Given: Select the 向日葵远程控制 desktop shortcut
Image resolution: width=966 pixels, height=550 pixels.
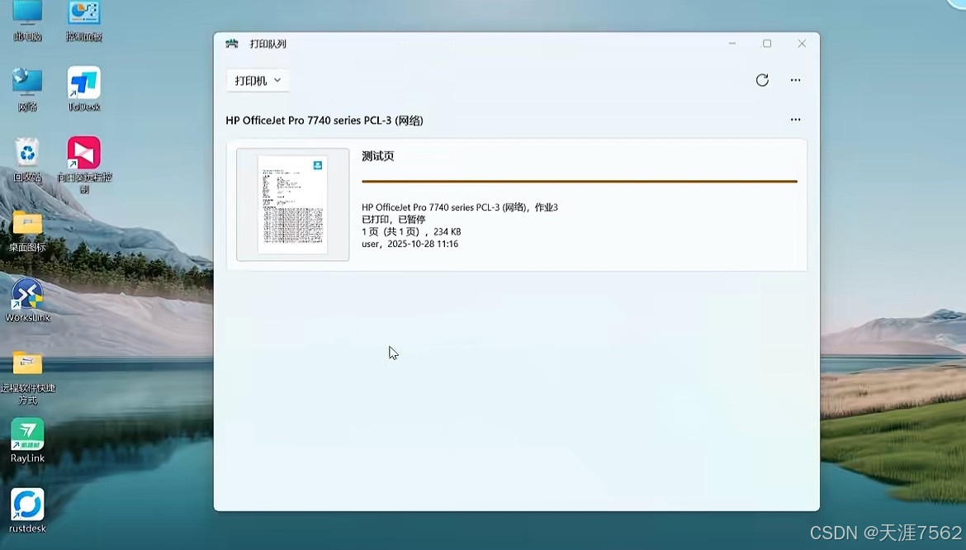Looking at the screenshot, I should (83, 165).
